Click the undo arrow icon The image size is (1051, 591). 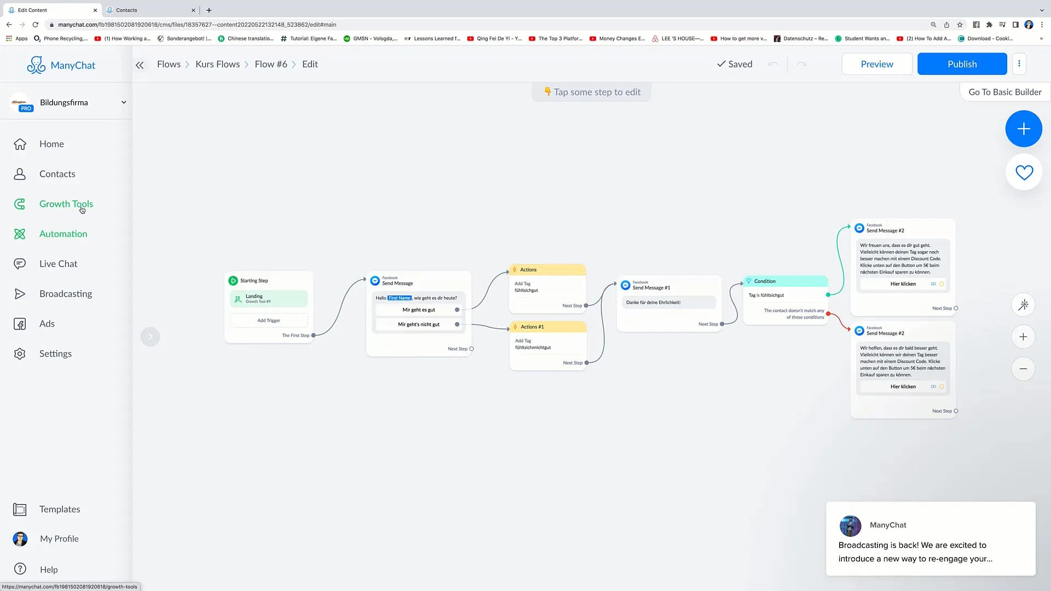[x=773, y=64]
